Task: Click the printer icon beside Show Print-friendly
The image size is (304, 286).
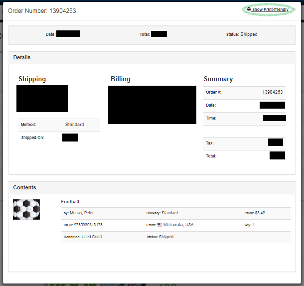Action: click(x=249, y=9)
